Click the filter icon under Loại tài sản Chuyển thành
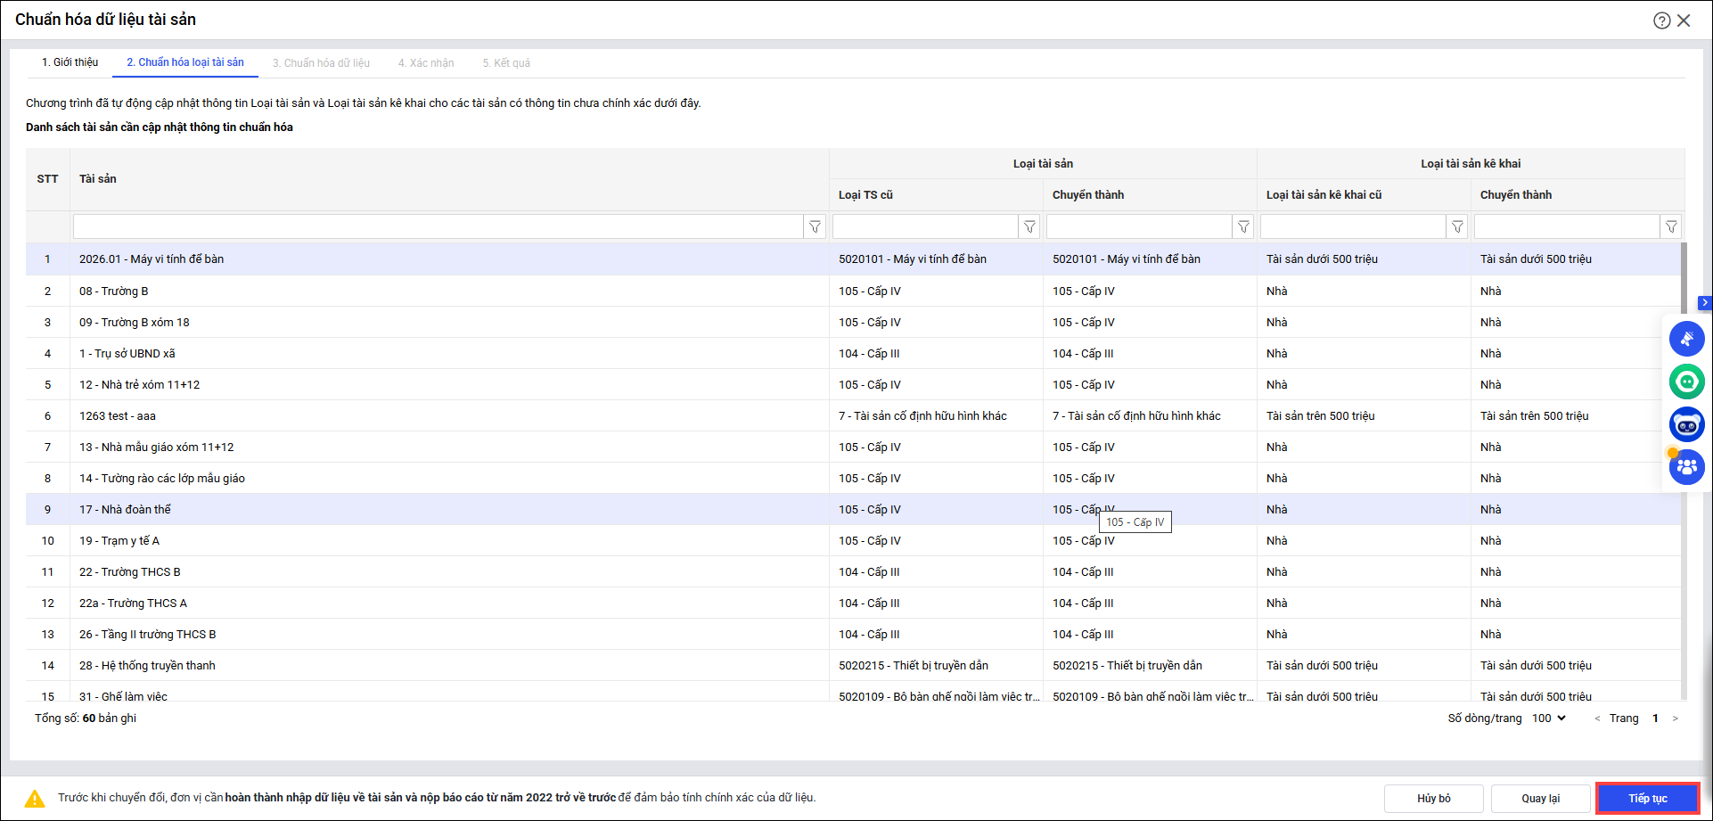This screenshot has width=1713, height=821. coord(1243,227)
